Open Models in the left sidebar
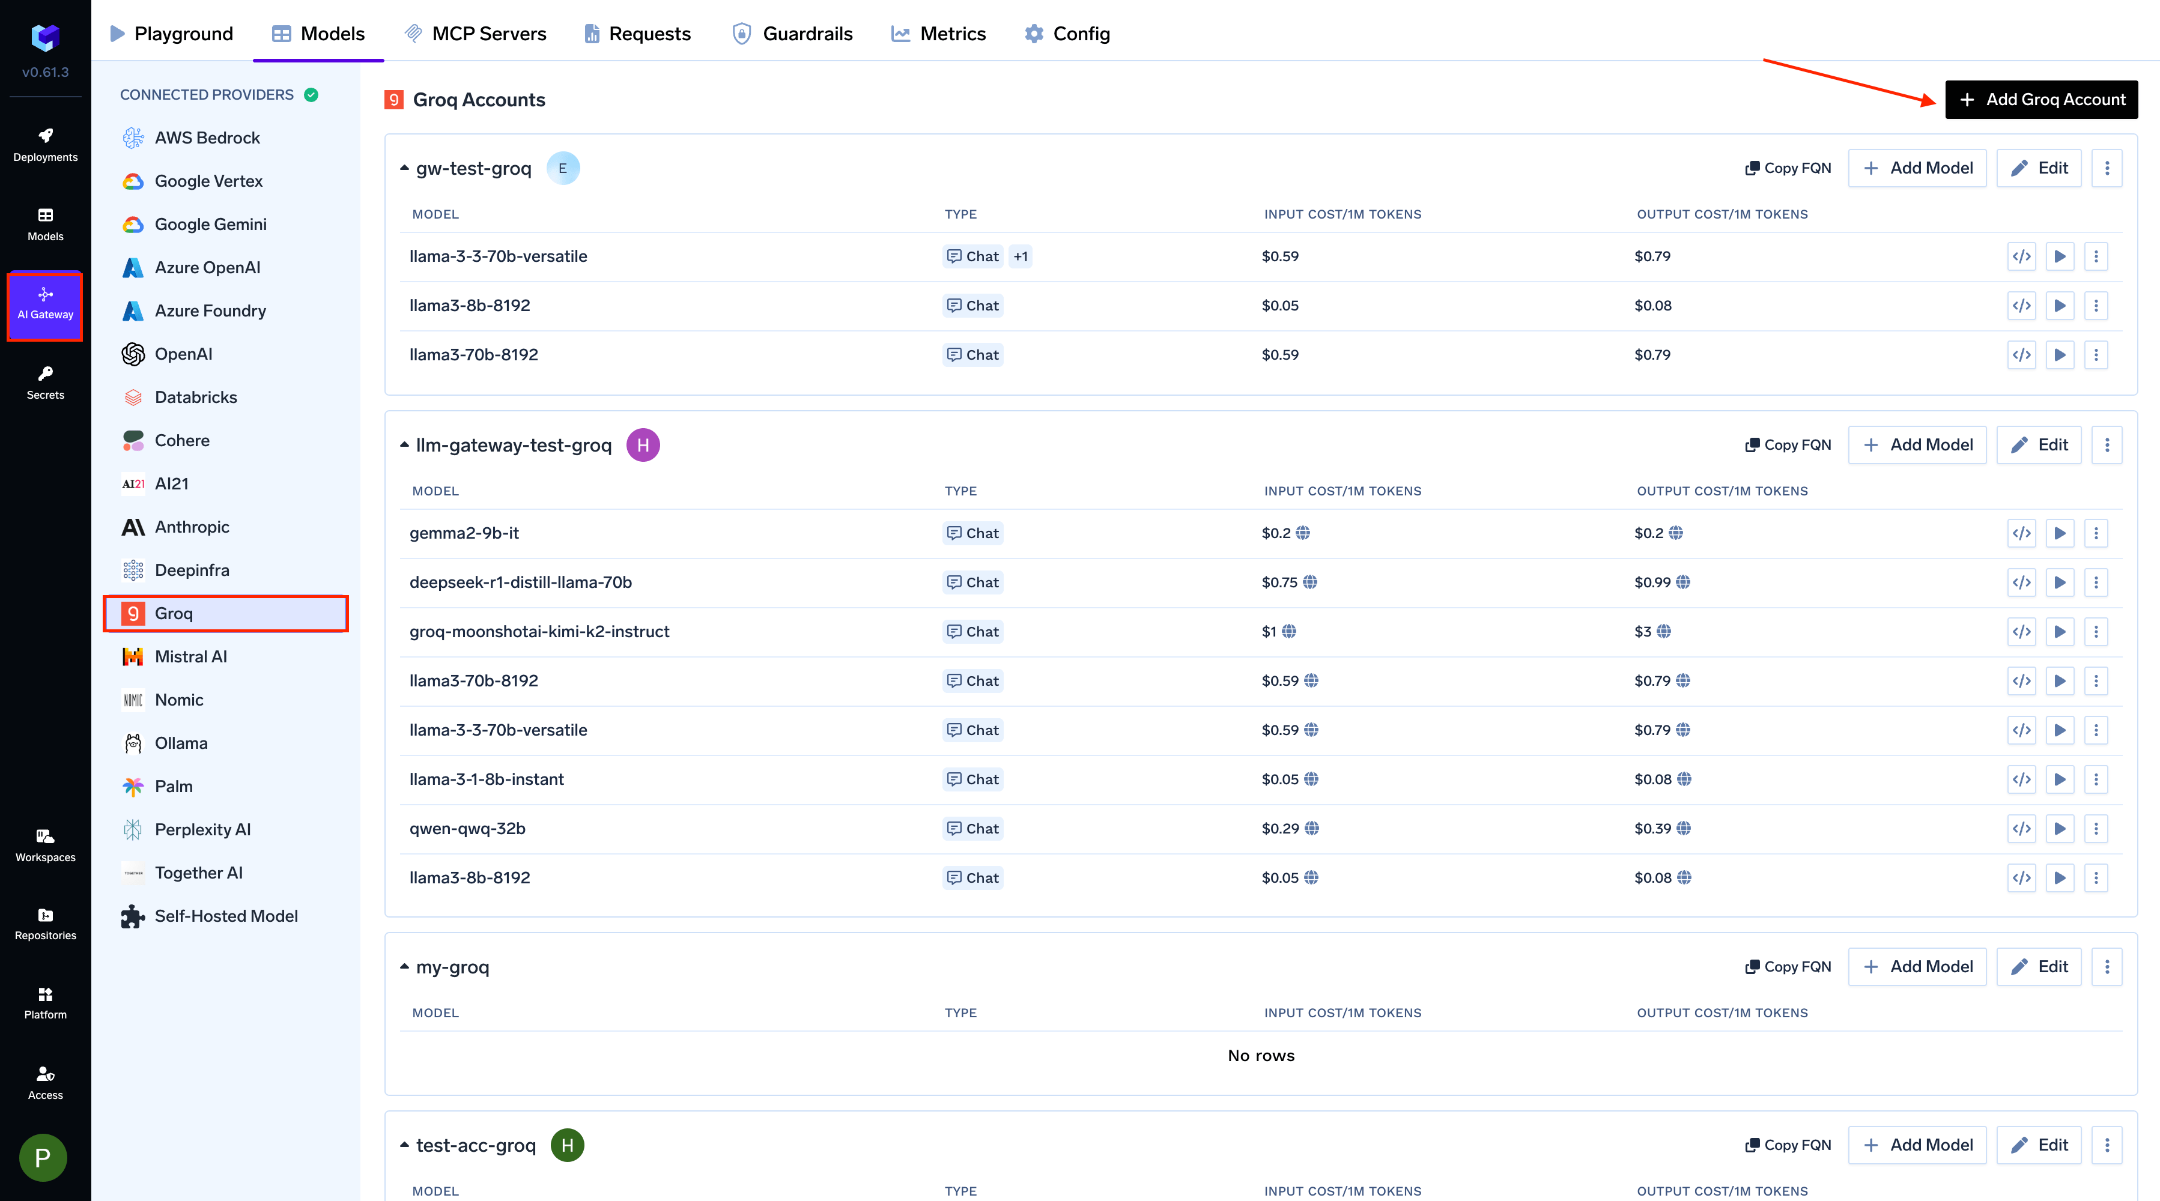The image size is (2160, 1201). (45, 225)
